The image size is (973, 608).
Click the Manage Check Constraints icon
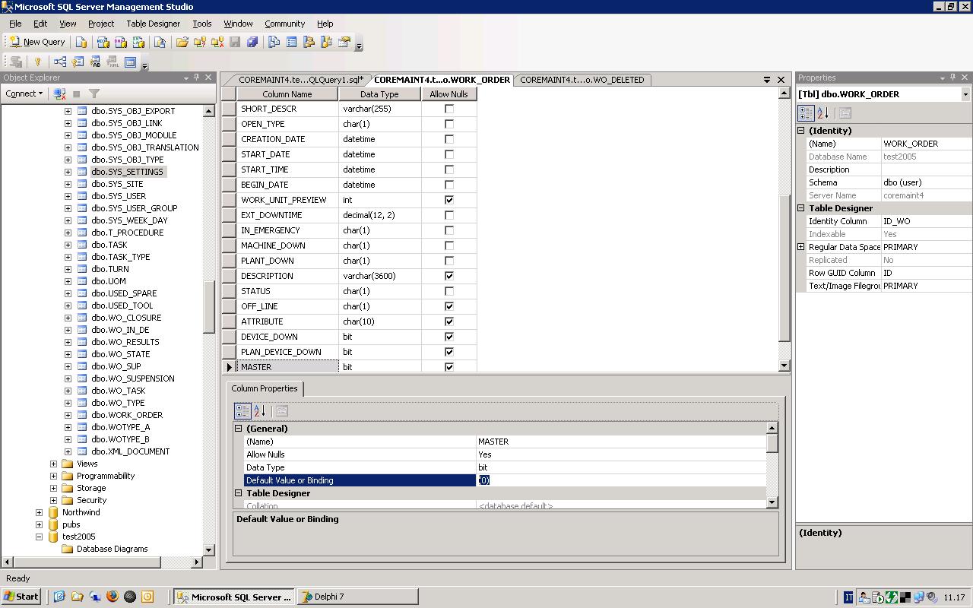[x=130, y=62]
